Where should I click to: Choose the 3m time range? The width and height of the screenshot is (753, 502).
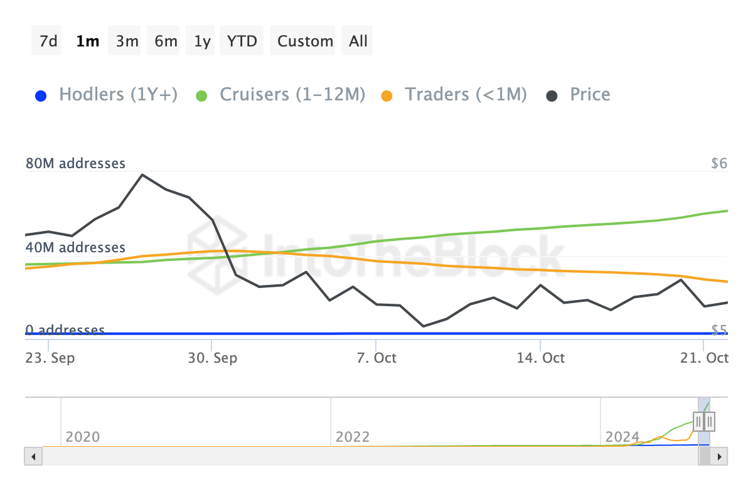tap(127, 41)
